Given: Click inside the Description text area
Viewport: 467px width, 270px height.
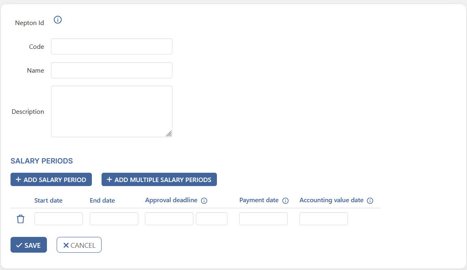Looking at the screenshot, I should (112, 111).
